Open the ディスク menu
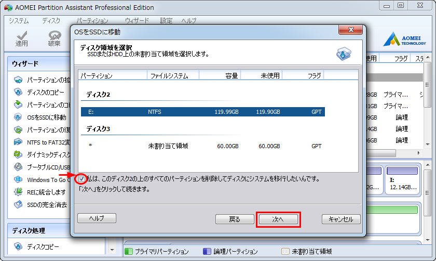Image resolution: width=436 pixels, height=261 pixels. (51, 21)
